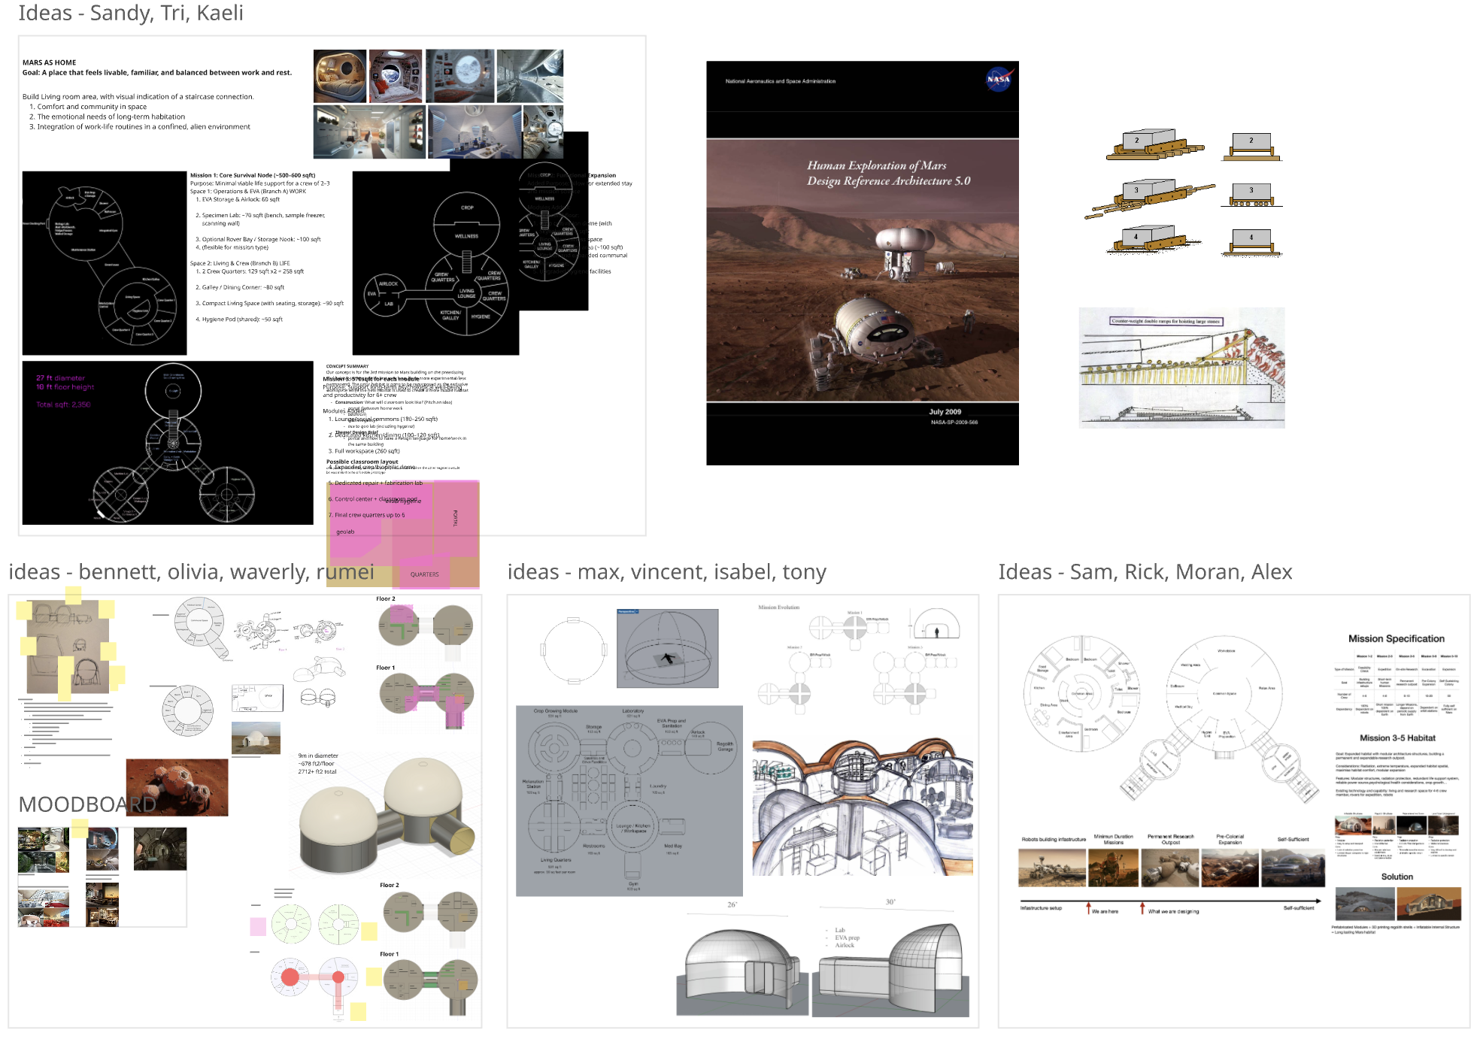
Task: Select the 'Ideas - Sam, Rick, Moran, Alex' frame title
Action: [x=1145, y=572]
